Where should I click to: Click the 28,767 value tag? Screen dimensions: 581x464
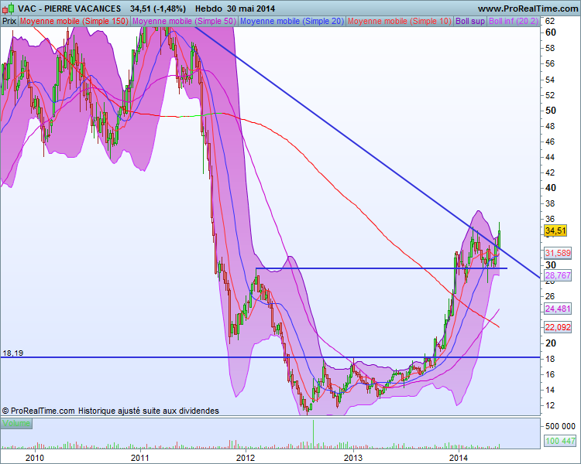[x=558, y=275]
